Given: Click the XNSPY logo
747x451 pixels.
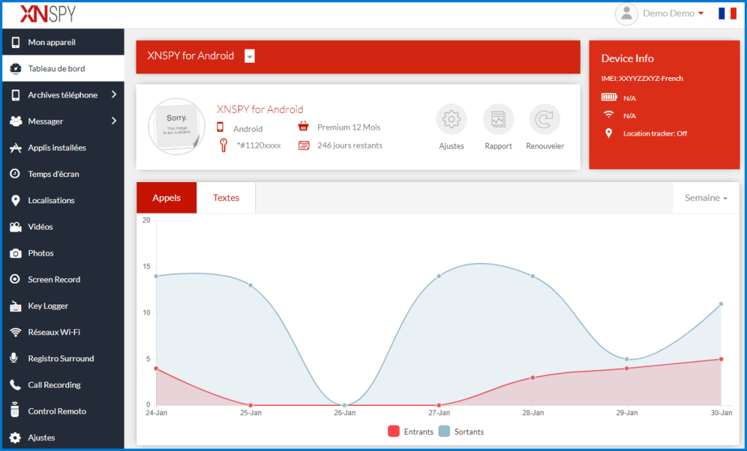Looking at the screenshot, I should tap(47, 14).
